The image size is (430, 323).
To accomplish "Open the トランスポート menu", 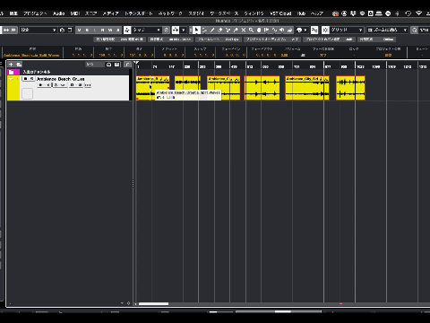I will [x=139, y=13].
